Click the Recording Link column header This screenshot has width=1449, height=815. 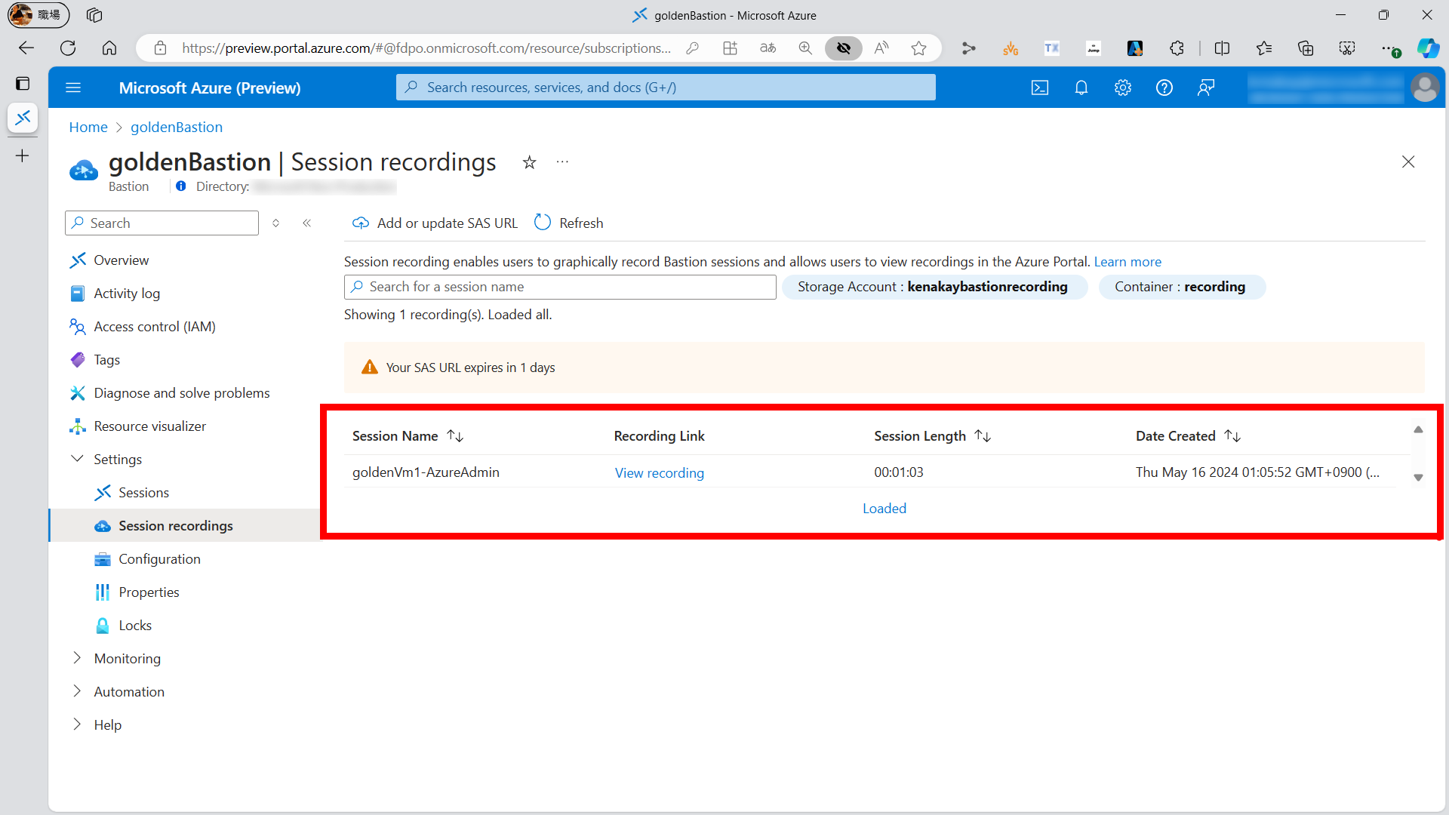pos(659,436)
